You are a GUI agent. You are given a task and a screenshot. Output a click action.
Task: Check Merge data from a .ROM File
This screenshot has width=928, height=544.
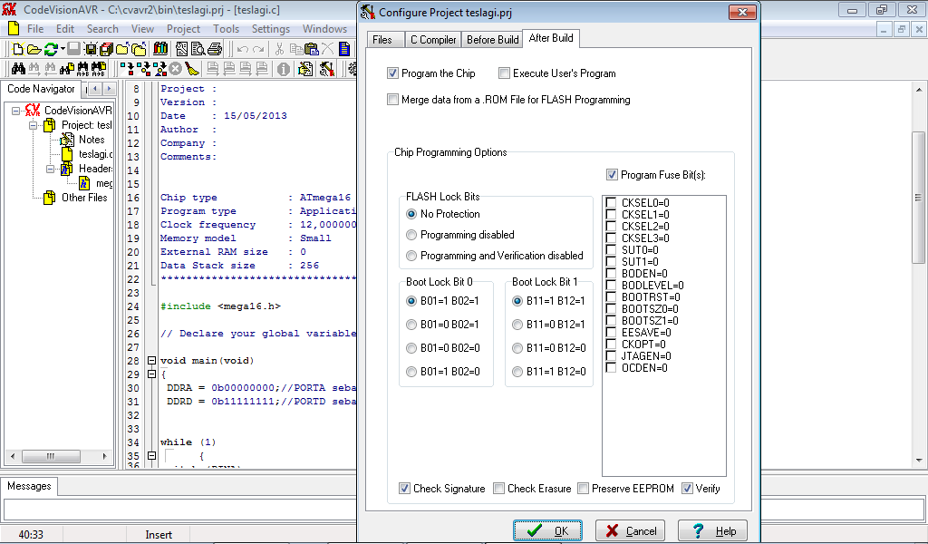[x=392, y=100]
